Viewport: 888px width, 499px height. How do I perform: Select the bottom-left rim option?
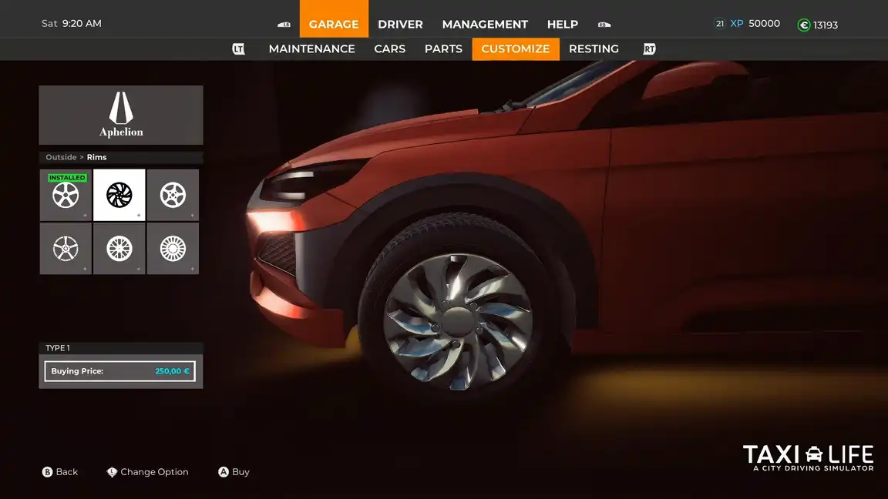(x=66, y=249)
